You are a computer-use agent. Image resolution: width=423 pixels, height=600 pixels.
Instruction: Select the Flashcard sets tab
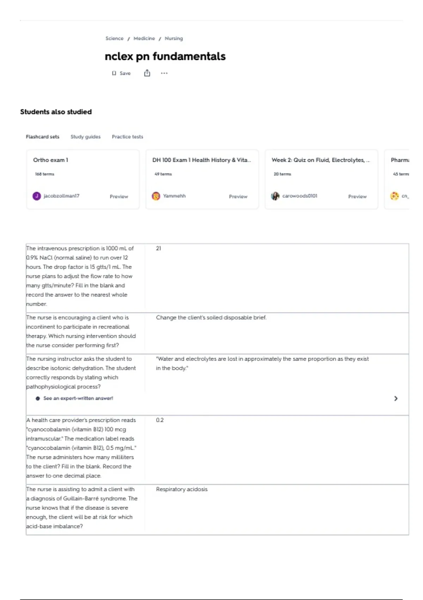pyautogui.click(x=43, y=137)
